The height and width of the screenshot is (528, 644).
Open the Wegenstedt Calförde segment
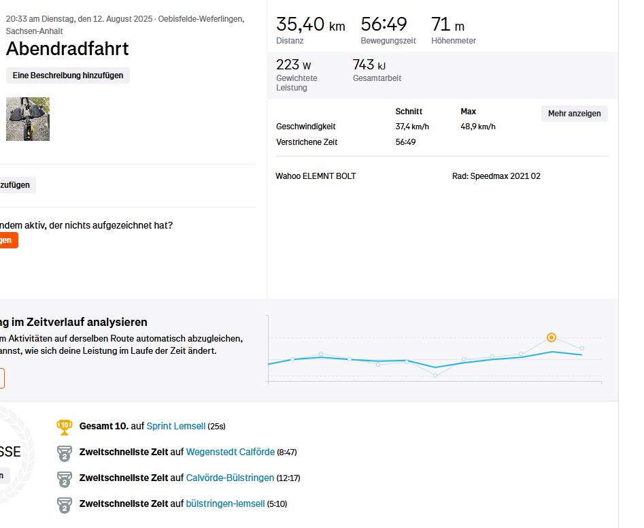230,452
